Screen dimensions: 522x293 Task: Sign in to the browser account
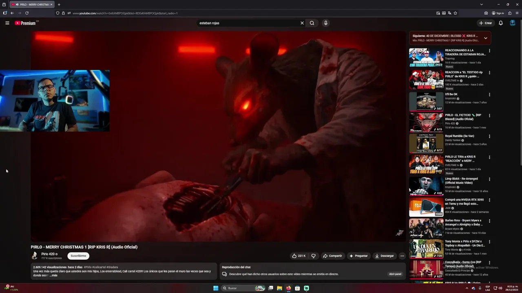click(x=498, y=13)
